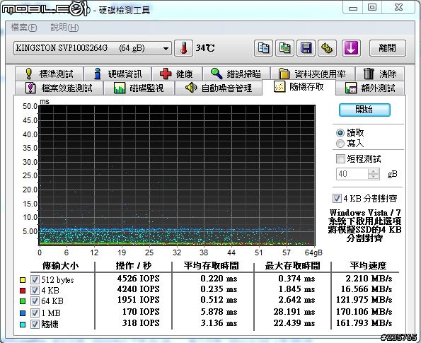This screenshot has width=421, height=343.
Task: Click the random access scatter graph
Action: tap(177, 175)
